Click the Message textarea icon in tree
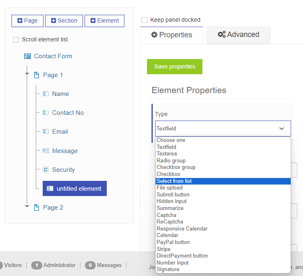 coord(46,151)
